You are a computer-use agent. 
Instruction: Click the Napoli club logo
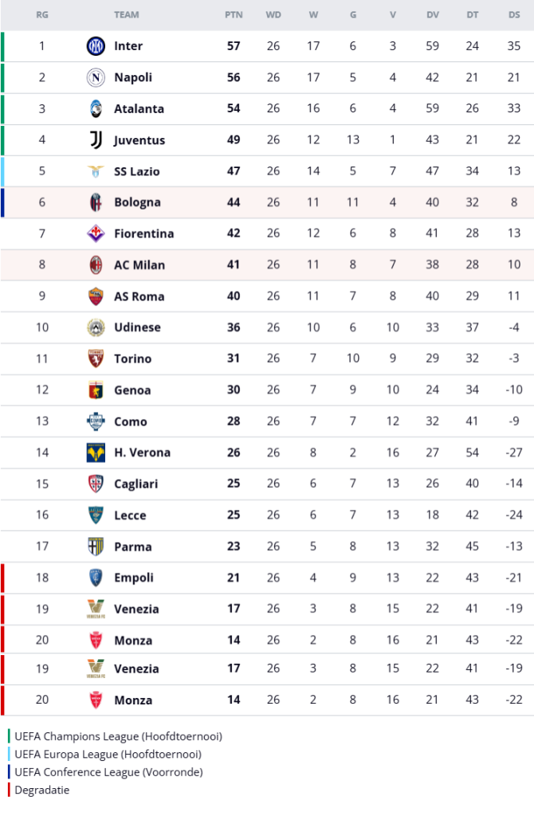tap(96, 77)
